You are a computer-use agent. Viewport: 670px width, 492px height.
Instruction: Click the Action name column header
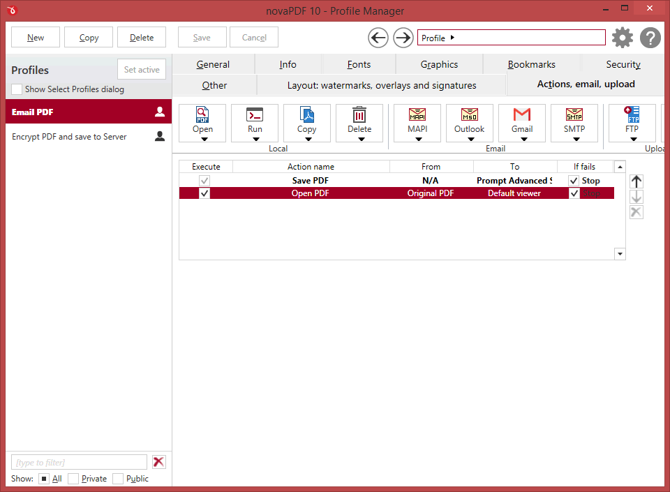tap(311, 167)
